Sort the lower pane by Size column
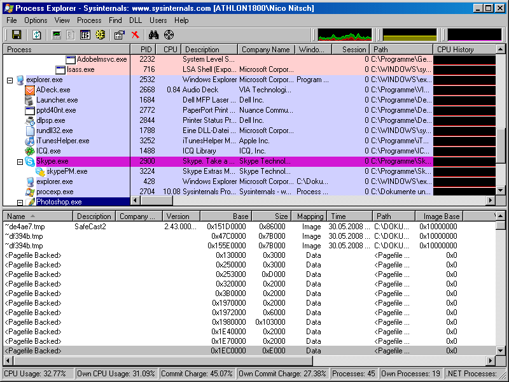 pyautogui.click(x=272, y=216)
